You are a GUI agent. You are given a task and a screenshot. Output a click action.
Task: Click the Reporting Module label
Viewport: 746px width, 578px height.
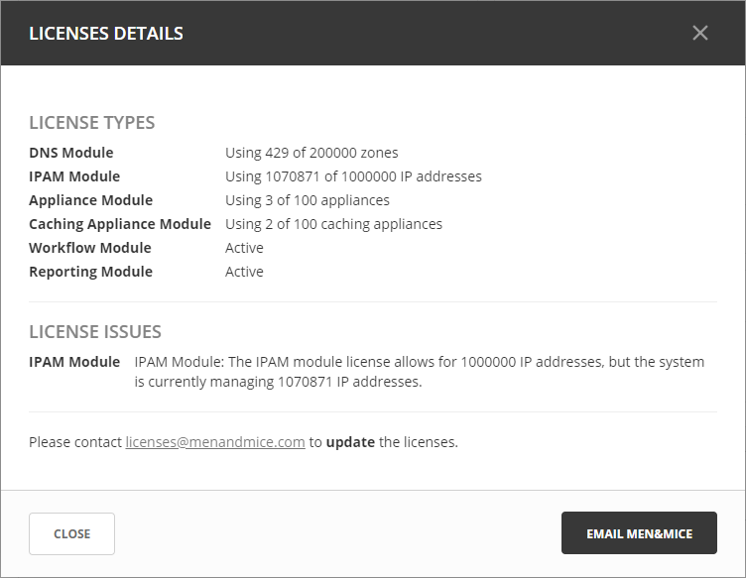coord(90,272)
